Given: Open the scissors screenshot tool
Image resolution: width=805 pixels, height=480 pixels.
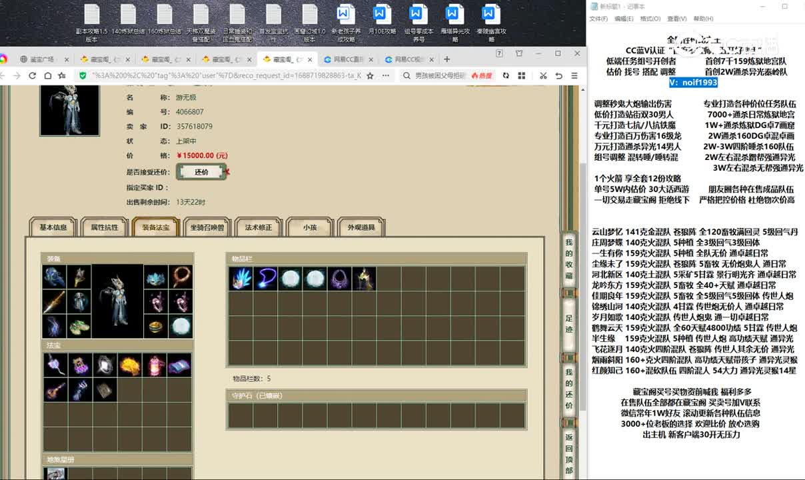Looking at the screenshot, I should coord(543,76).
